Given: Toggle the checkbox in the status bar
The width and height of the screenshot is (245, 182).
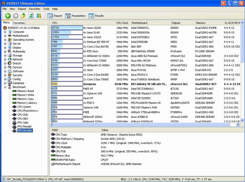Looking at the screenshot, I should [4, 179].
